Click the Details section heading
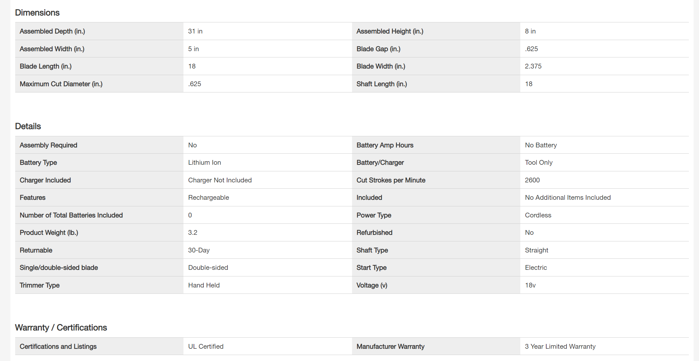 (28, 126)
